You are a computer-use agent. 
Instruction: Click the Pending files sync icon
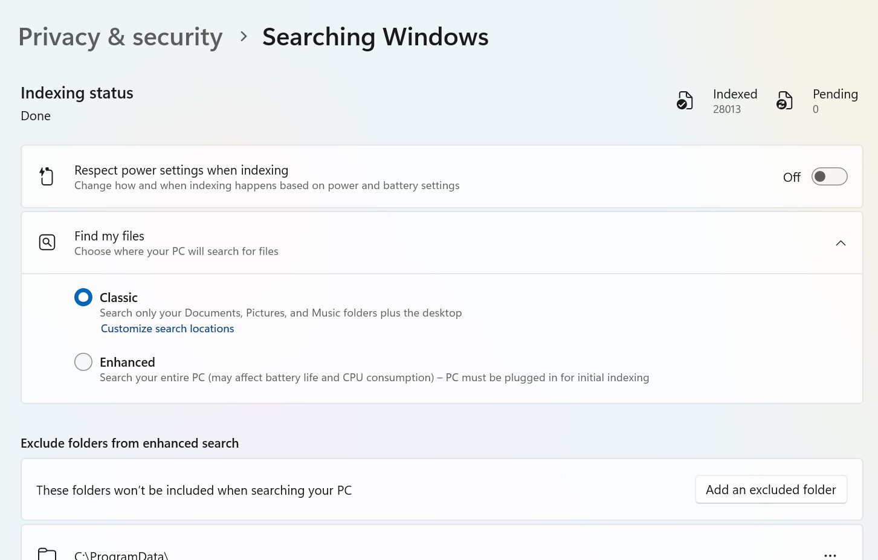click(x=784, y=100)
